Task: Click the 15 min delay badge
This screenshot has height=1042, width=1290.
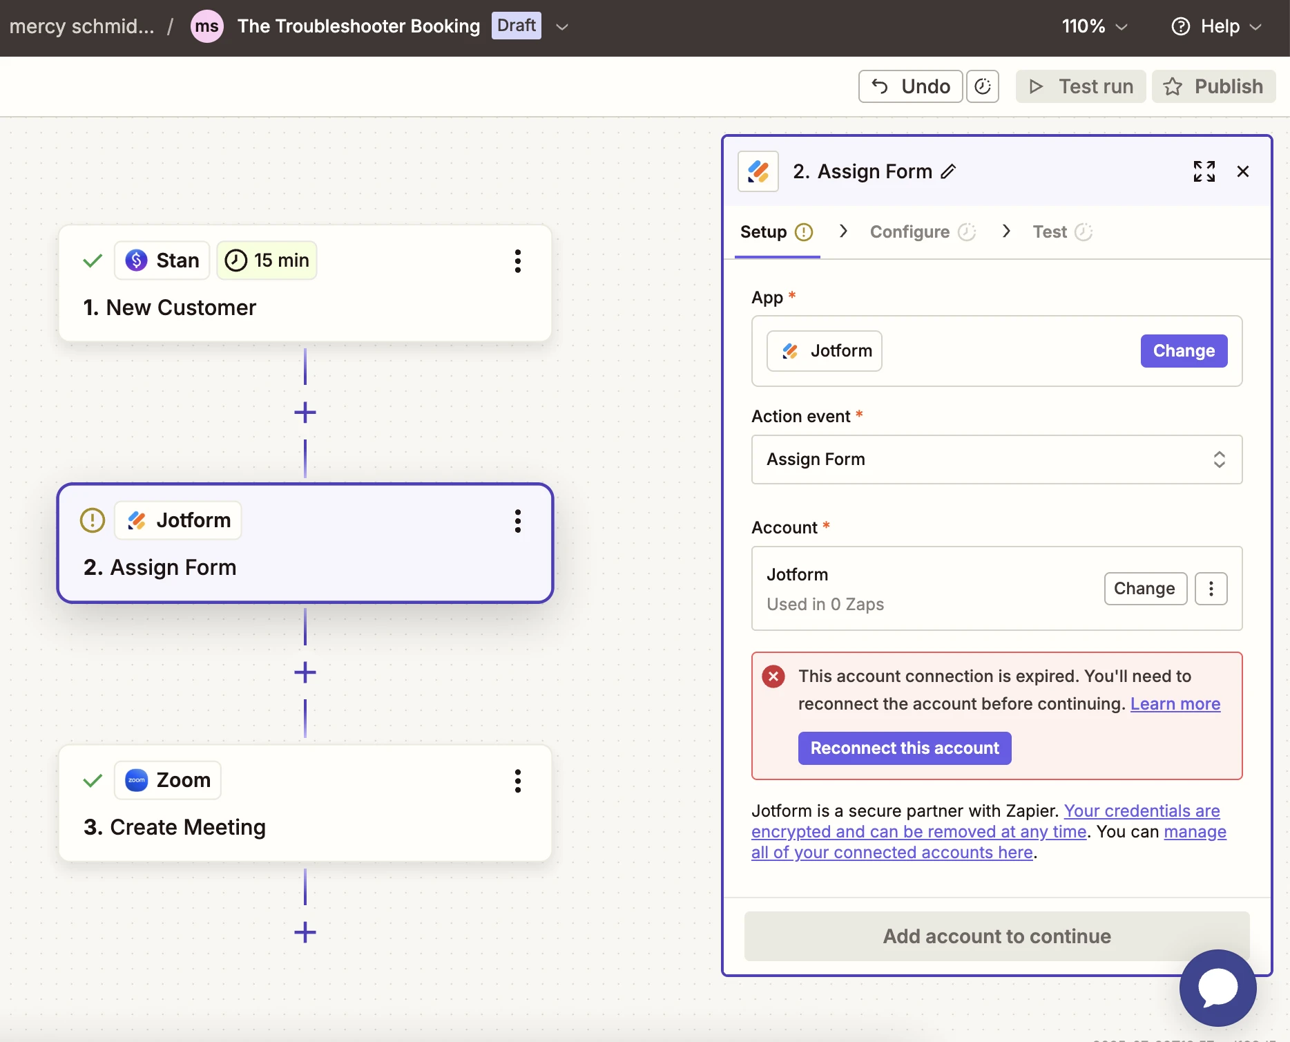Action: tap(267, 260)
